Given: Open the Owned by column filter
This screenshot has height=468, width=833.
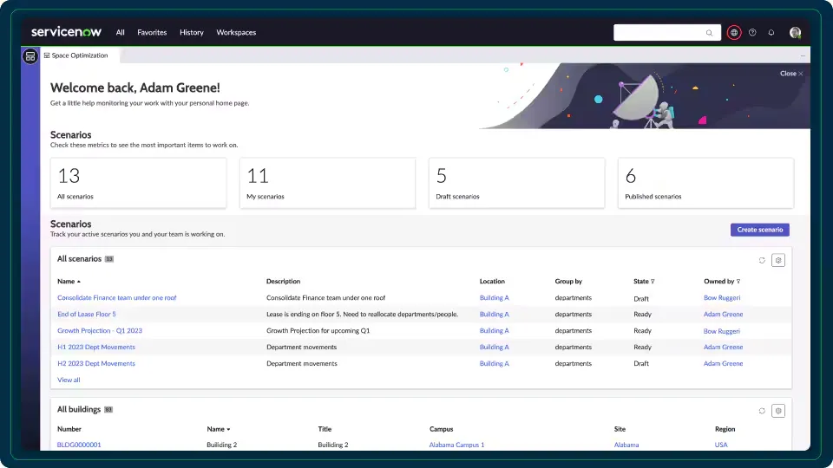Looking at the screenshot, I should (738, 282).
